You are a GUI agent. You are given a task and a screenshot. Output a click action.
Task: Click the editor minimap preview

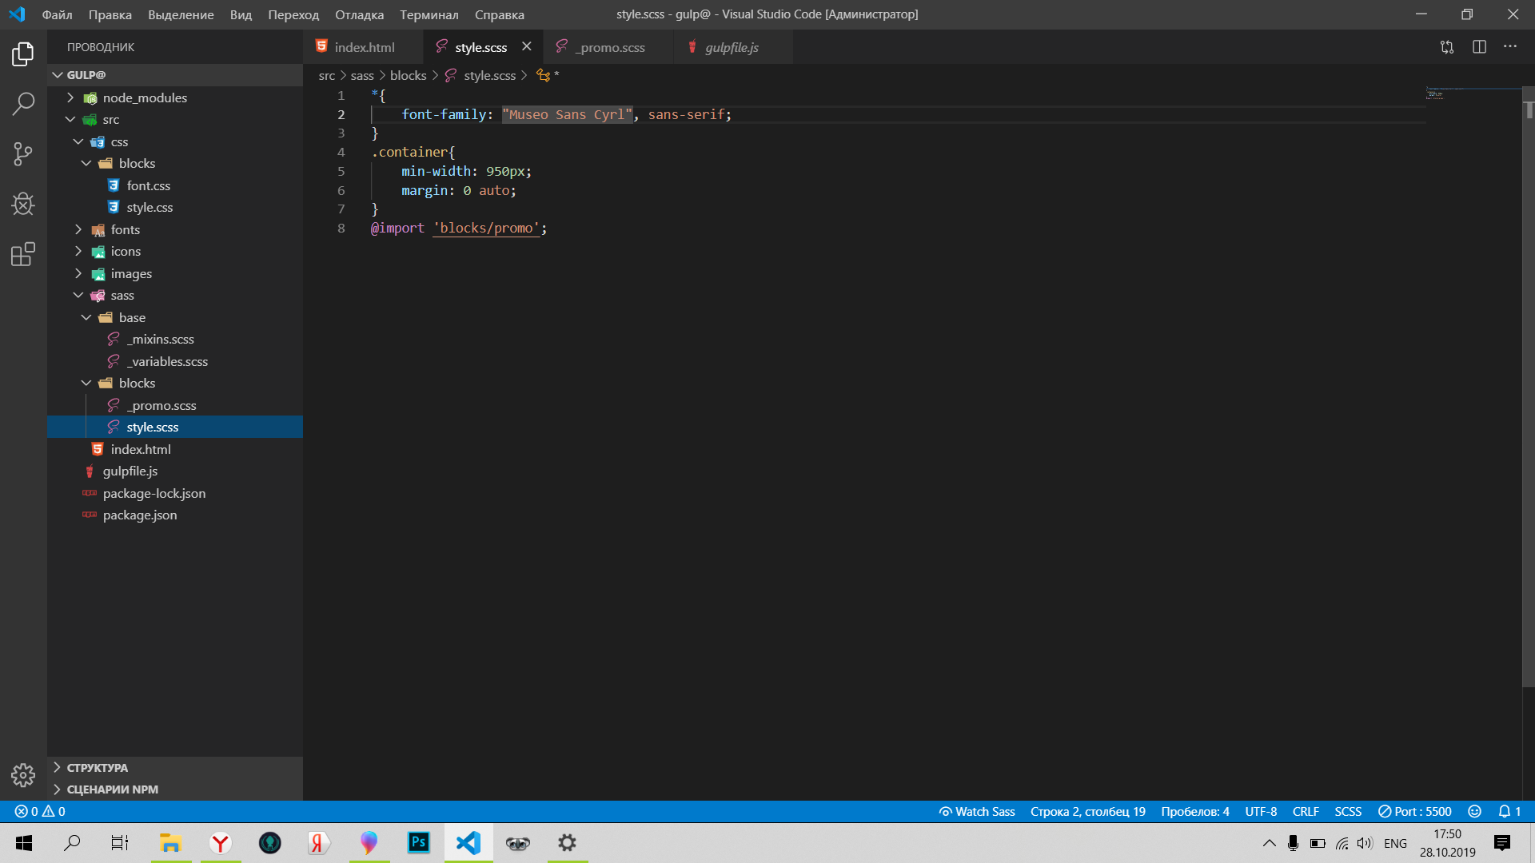pos(1473,94)
